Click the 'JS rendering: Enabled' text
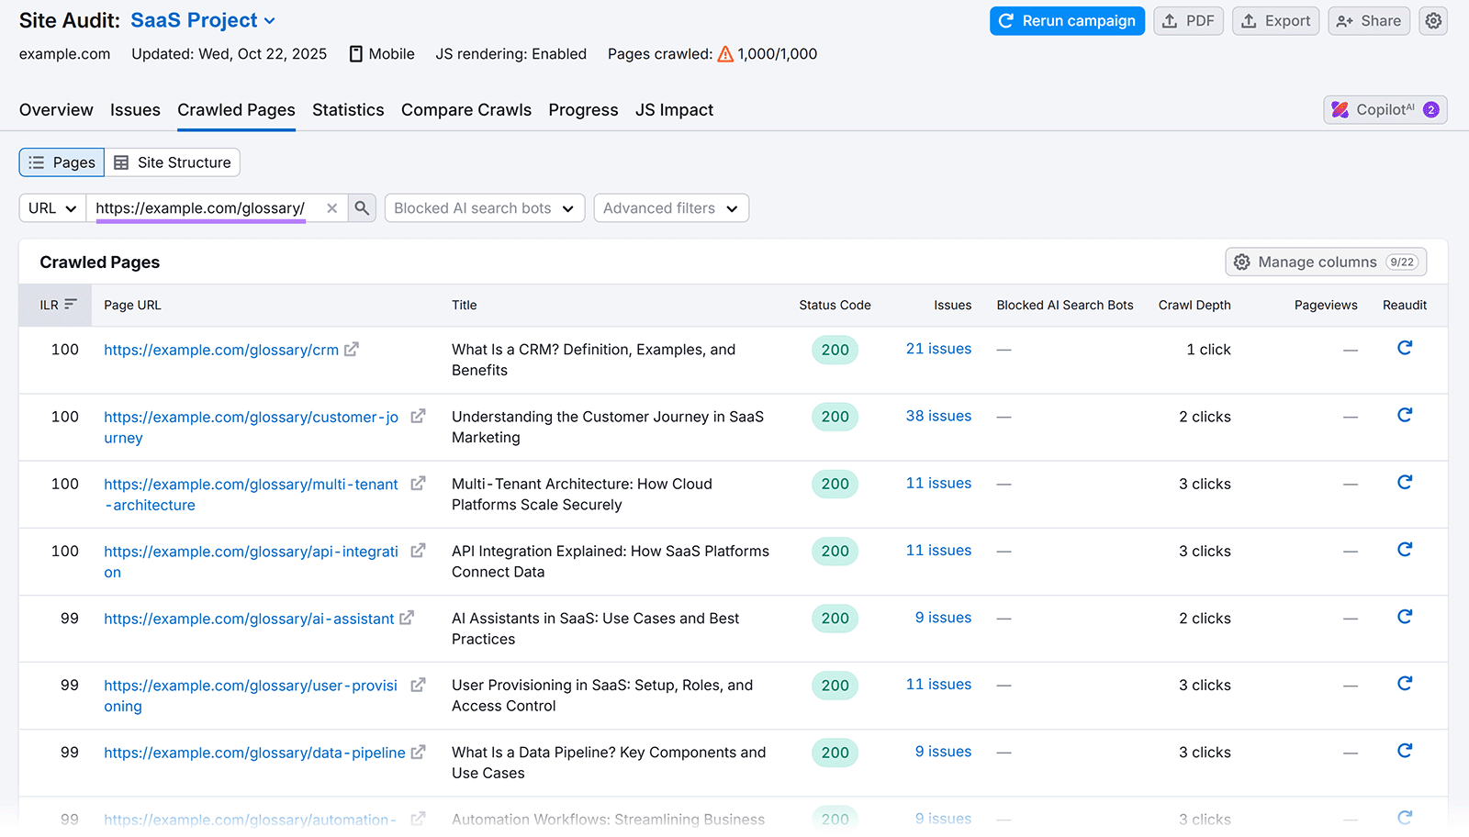Screen dimensions: 1469x837 pos(510,54)
